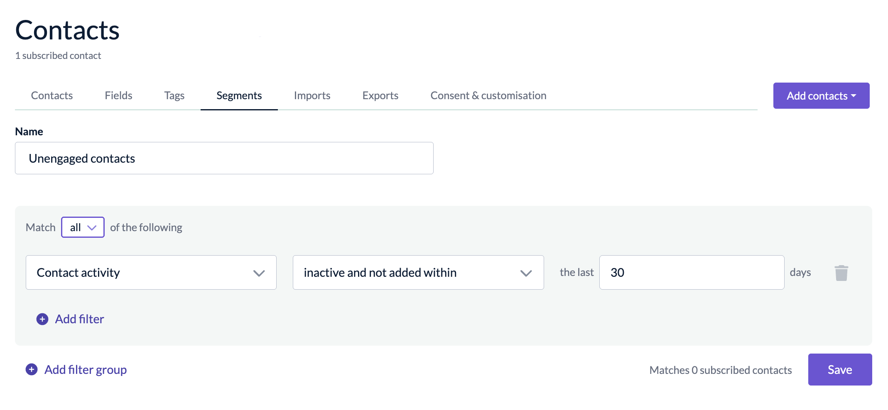Click the Add filter group link
Image resolution: width=888 pixels, height=410 pixels.
[x=86, y=370]
